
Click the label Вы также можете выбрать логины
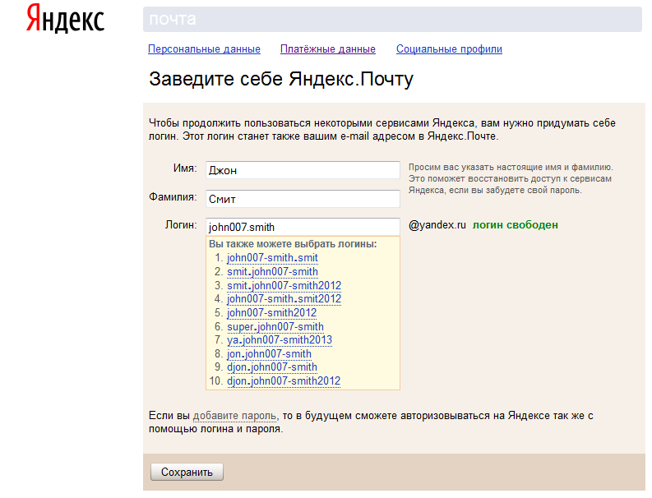(x=293, y=244)
